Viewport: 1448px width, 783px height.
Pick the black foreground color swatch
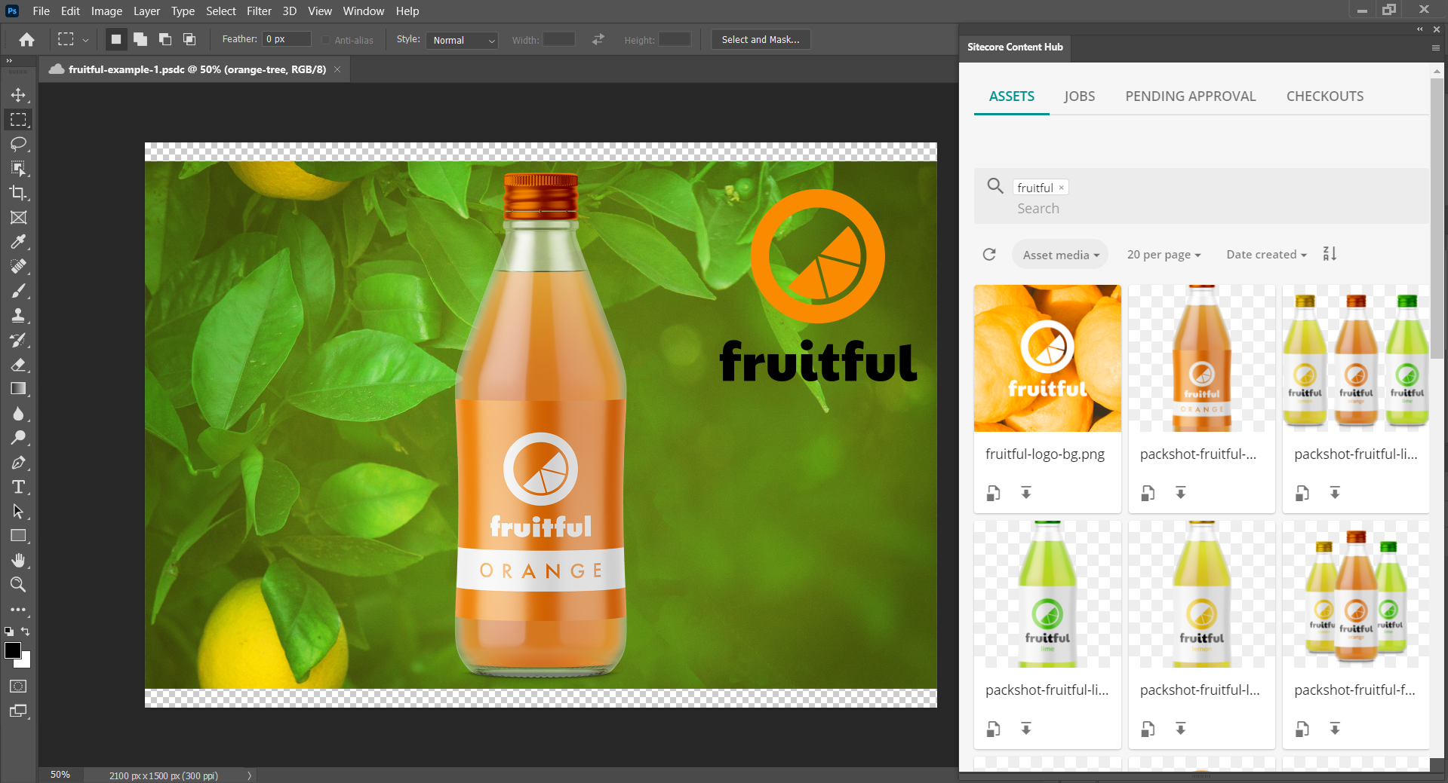point(12,650)
